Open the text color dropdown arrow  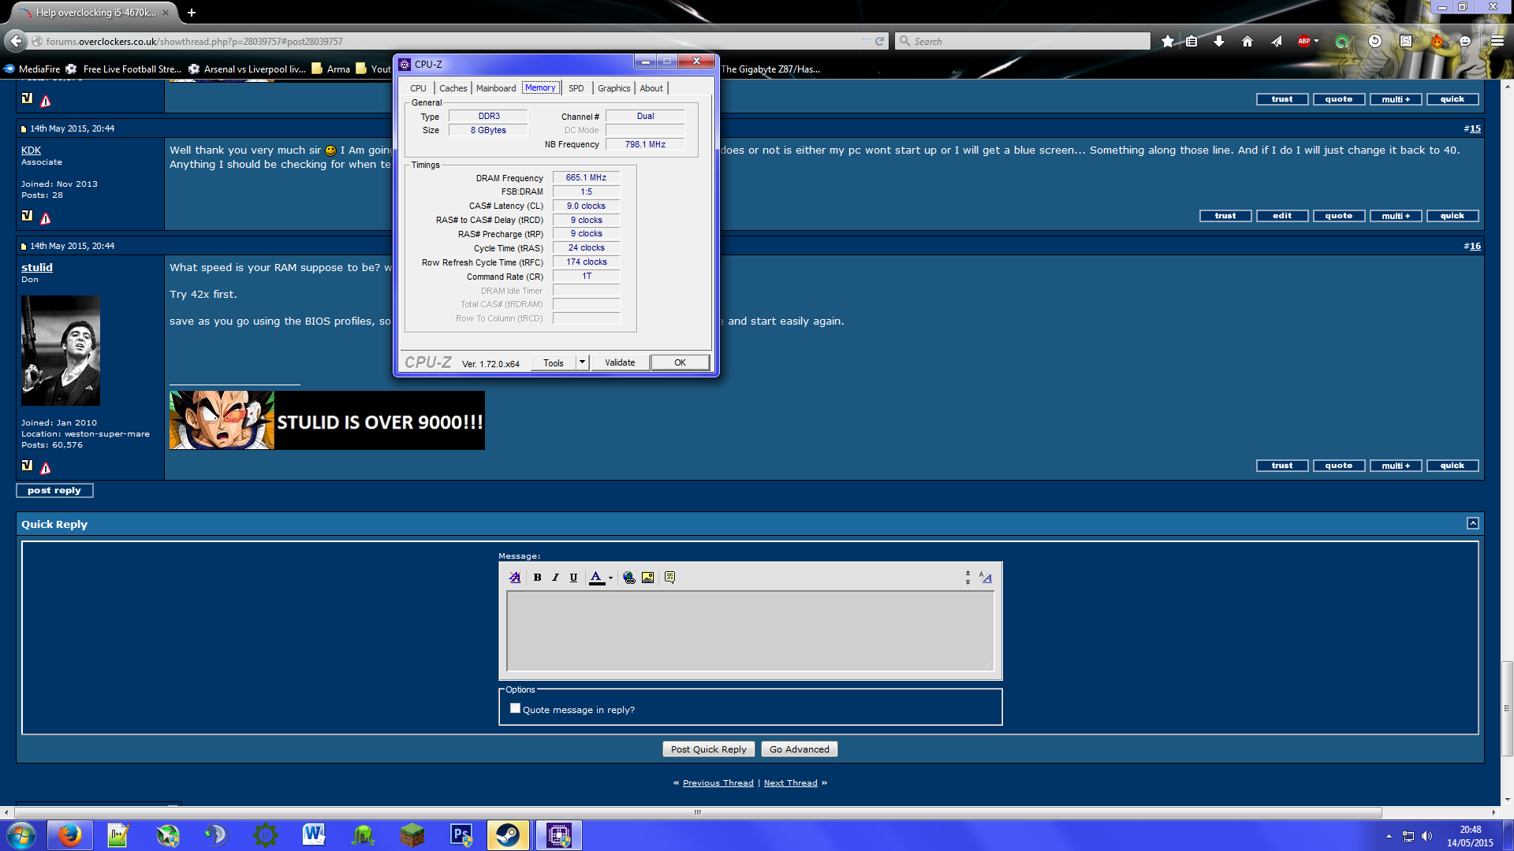click(x=610, y=578)
